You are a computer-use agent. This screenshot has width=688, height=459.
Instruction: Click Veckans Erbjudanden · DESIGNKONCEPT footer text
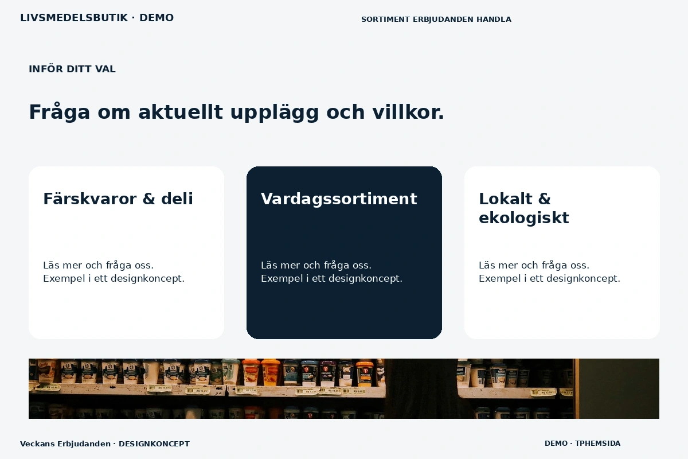pos(105,444)
